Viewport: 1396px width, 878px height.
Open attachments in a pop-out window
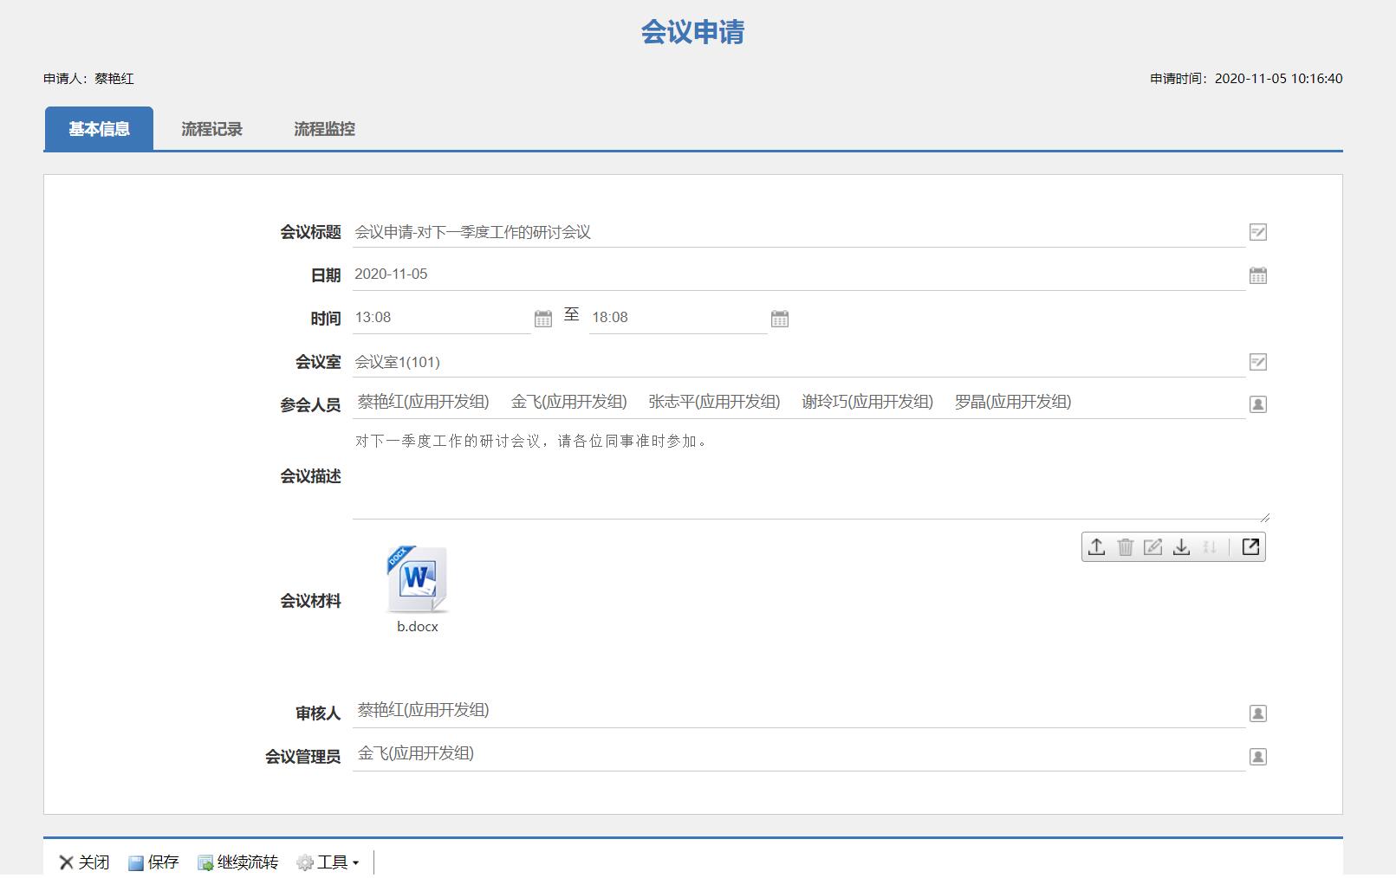(x=1250, y=547)
